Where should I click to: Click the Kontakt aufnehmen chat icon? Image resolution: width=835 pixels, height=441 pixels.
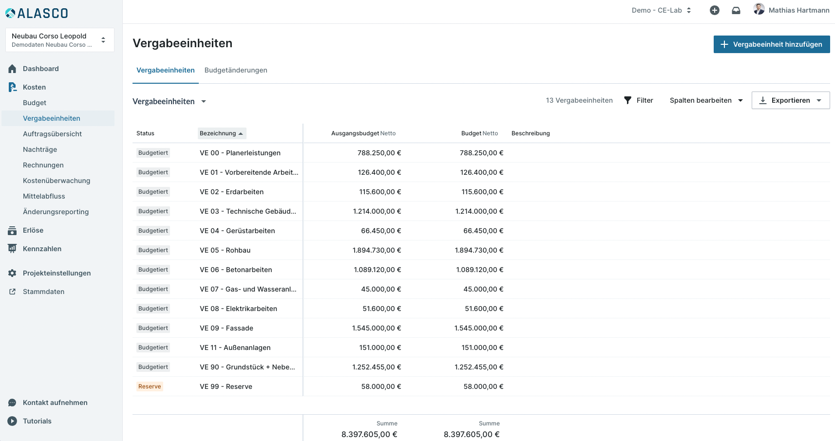(x=12, y=403)
